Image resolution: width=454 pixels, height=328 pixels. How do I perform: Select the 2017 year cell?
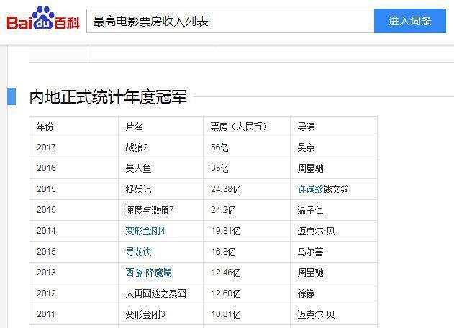click(x=74, y=147)
